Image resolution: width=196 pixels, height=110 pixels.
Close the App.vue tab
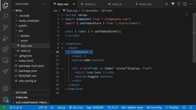pos(74,4)
